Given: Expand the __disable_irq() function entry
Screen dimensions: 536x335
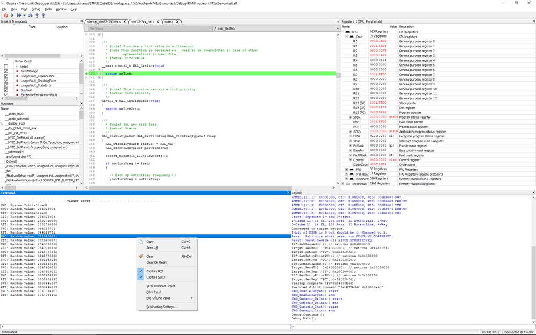Looking at the screenshot, I should point(2,123).
